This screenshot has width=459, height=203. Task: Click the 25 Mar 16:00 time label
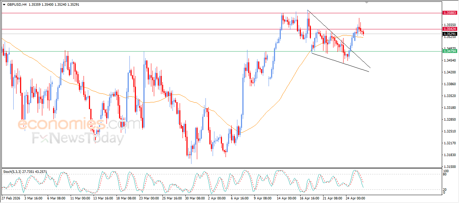172,198
